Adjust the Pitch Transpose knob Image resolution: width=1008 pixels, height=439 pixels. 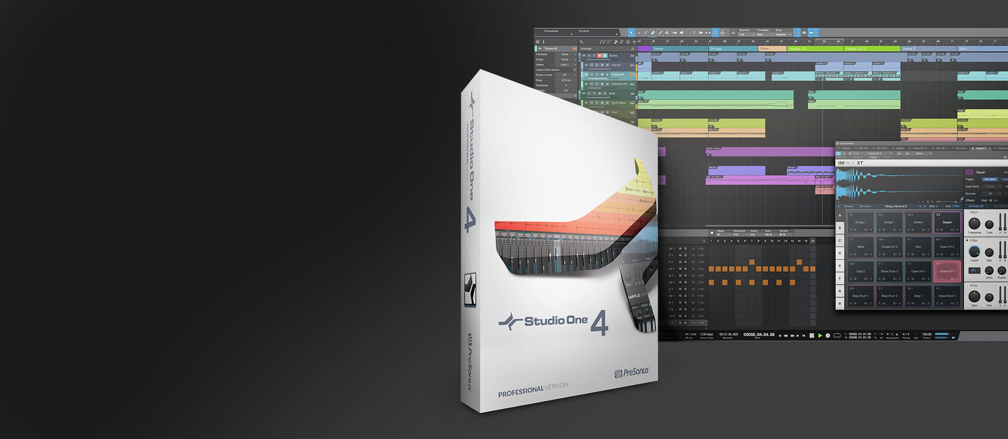click(x=974, y=224)
